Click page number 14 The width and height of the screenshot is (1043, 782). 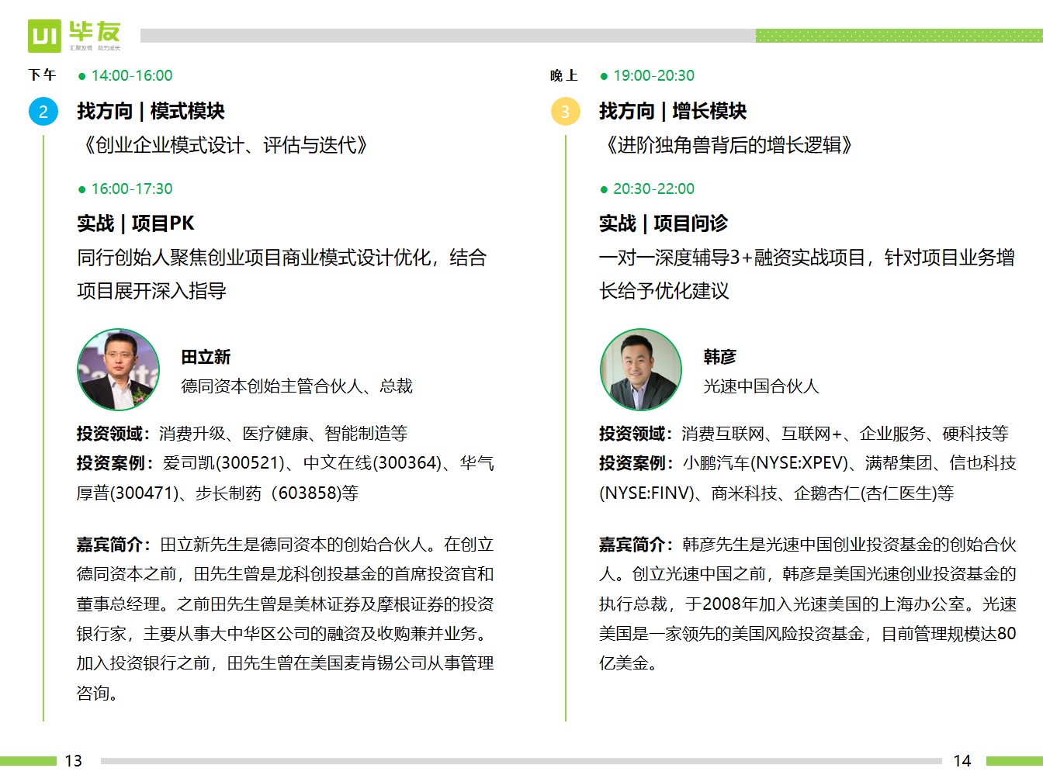(962, 761)
